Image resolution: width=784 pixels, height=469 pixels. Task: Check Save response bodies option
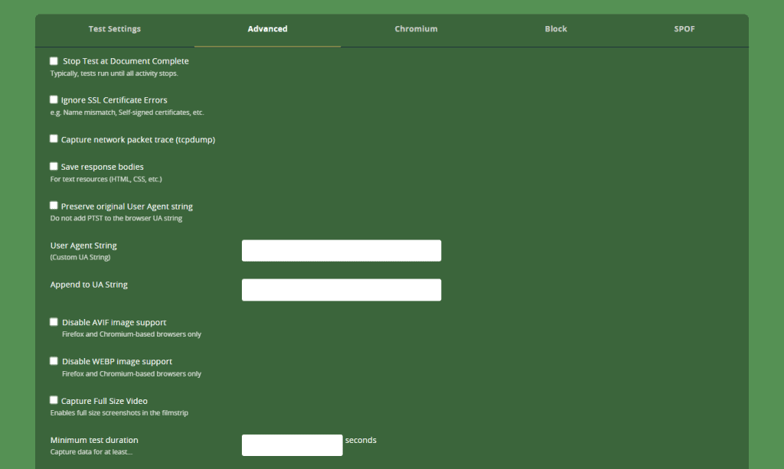coord(54,166)
